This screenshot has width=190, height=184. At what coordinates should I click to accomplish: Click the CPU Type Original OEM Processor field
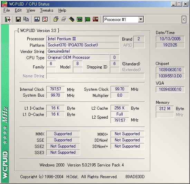(x=78, y=57)
